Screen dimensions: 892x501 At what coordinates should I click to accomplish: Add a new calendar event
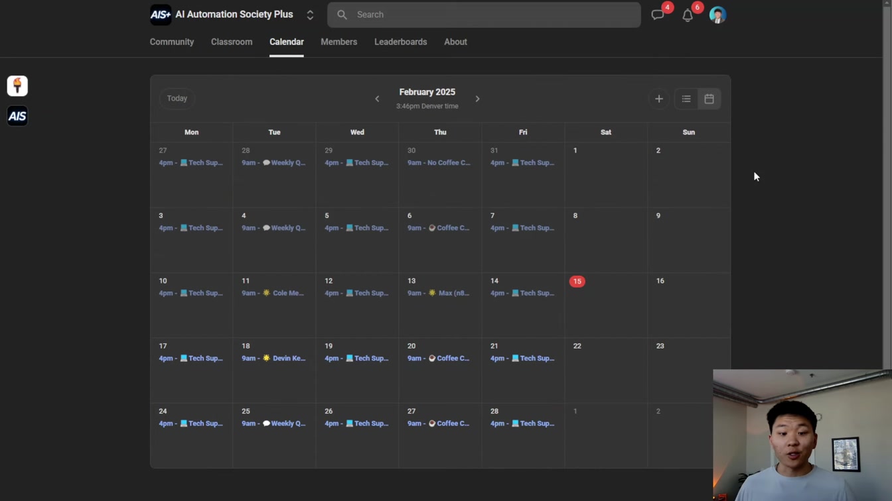point(659,99)
